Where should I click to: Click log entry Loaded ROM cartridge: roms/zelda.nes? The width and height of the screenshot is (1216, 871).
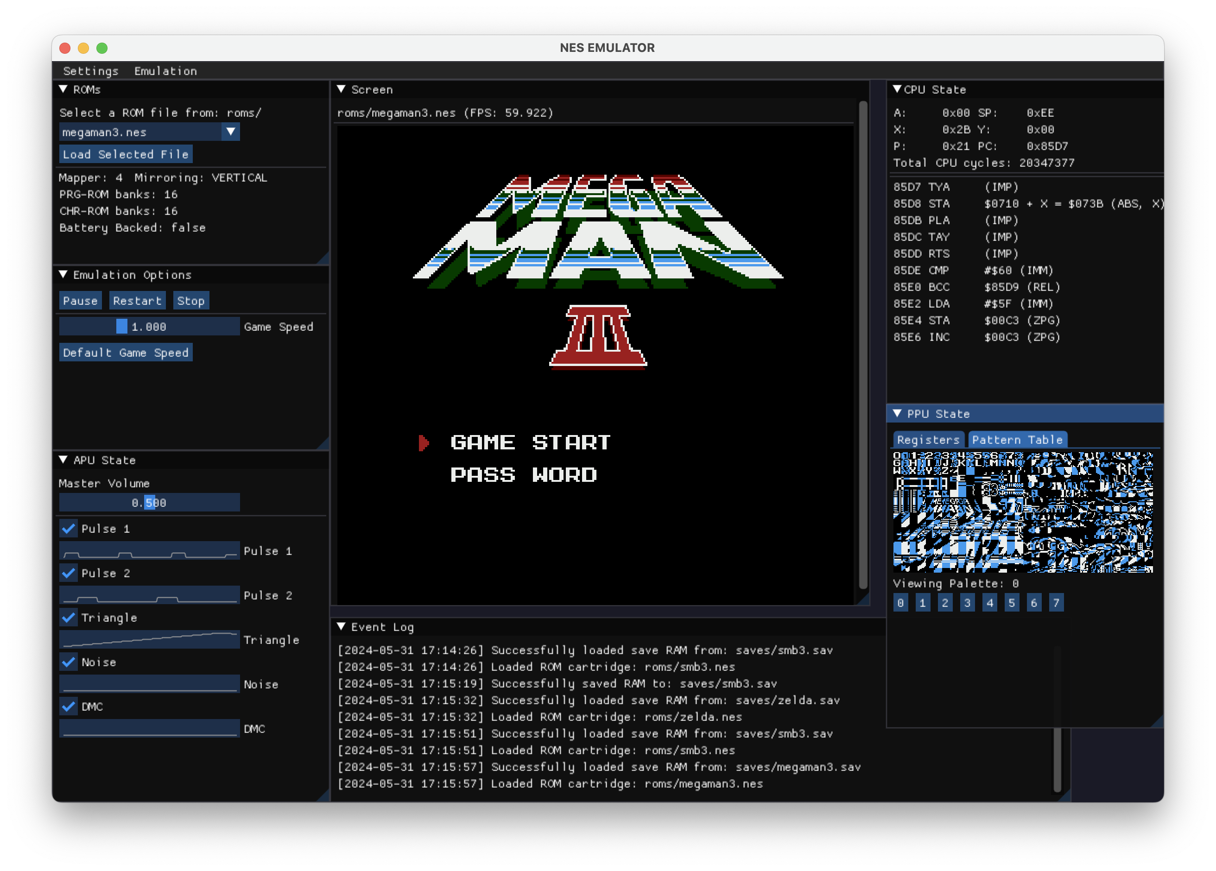click(540, 717)
